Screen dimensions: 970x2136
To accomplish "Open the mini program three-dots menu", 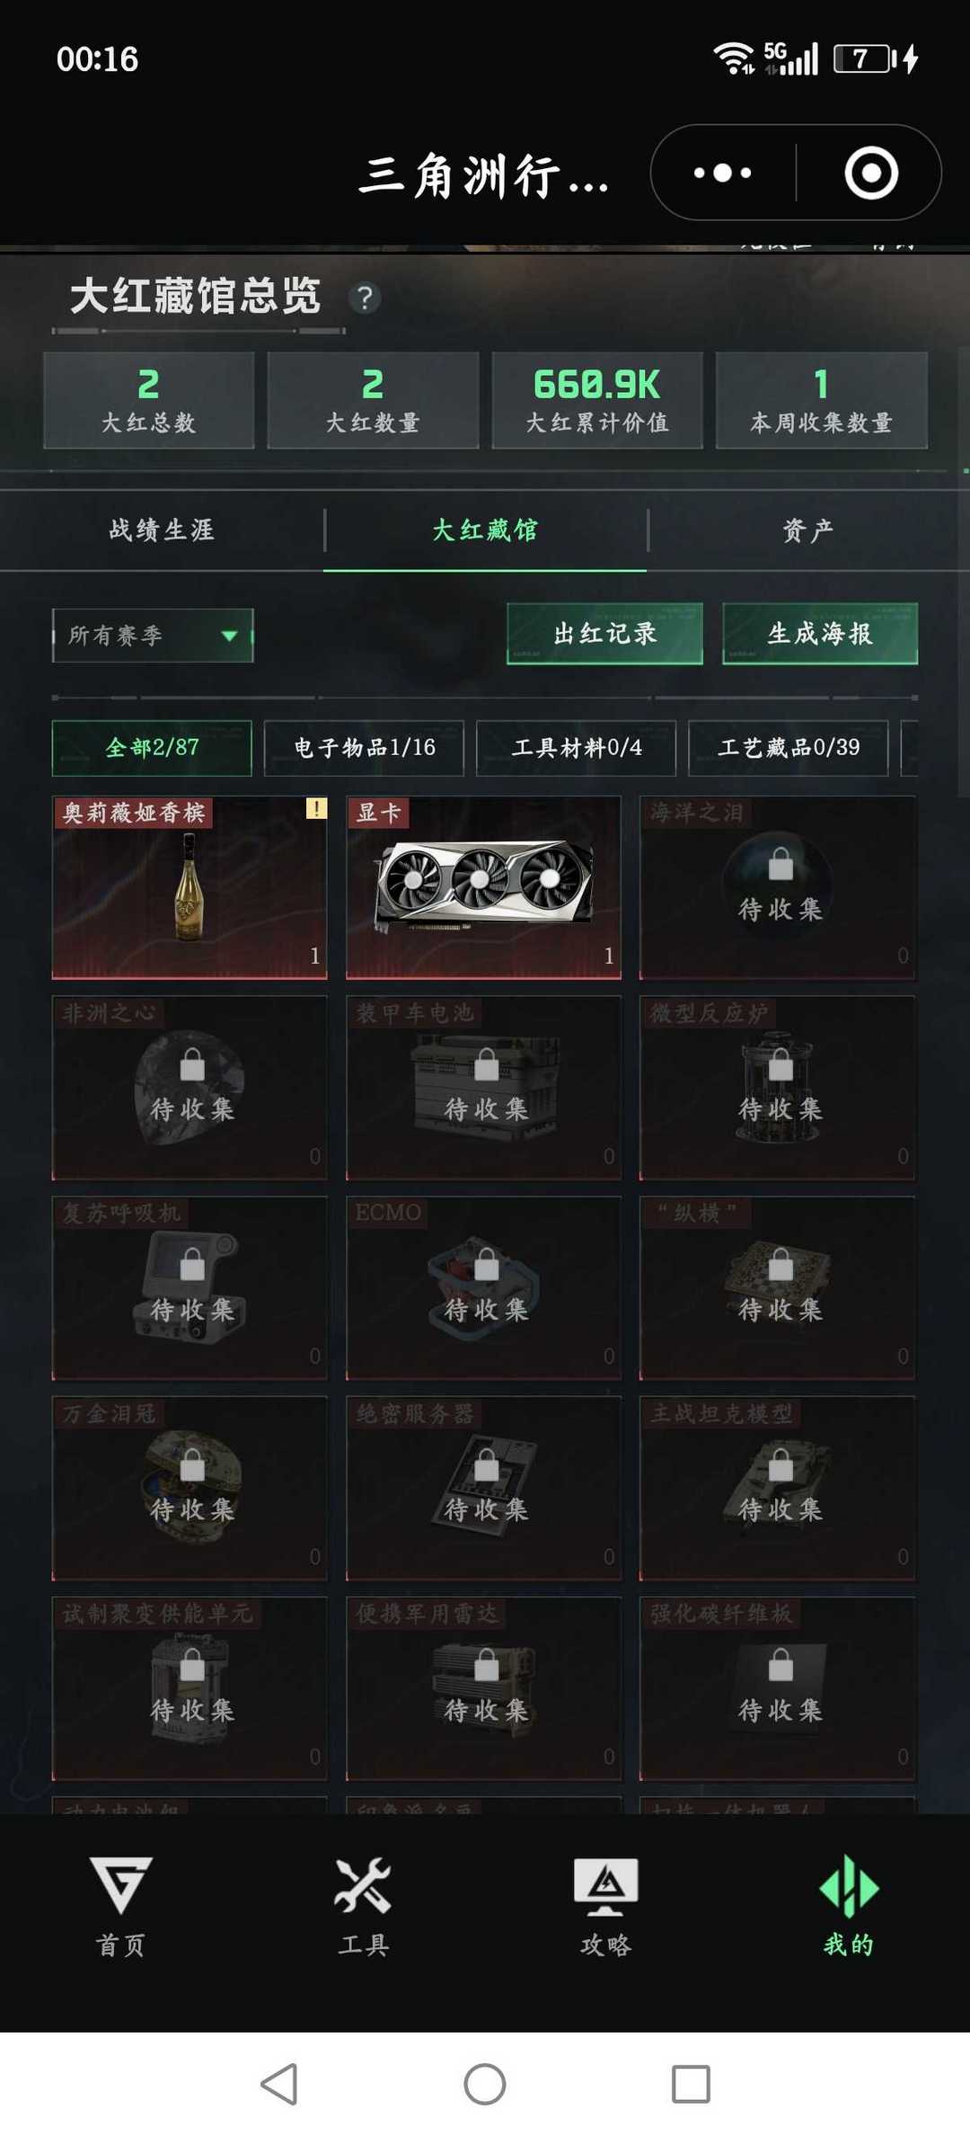I will tap(723, 173).
